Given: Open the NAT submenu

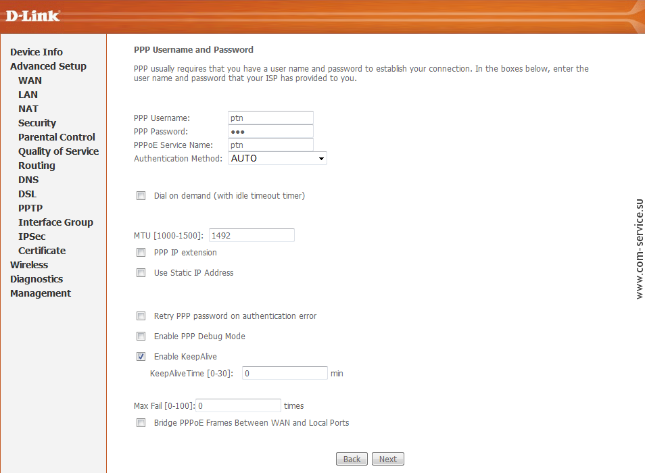Looking at the screenshot, I should pos(28,109).
